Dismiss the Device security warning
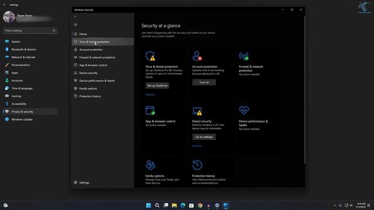The image size is (374, 210). [x=197, y=146]
